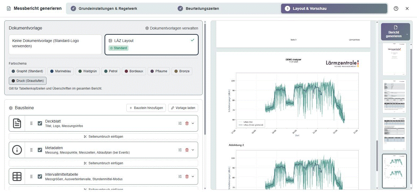Insert page break after Deckblatt
This screenshot has width=417, height=193.
(103, 137)
